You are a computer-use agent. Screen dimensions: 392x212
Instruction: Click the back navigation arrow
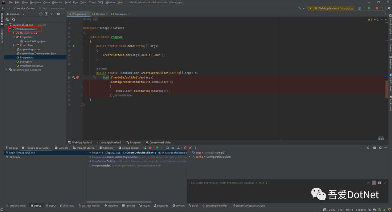[3, 8]
